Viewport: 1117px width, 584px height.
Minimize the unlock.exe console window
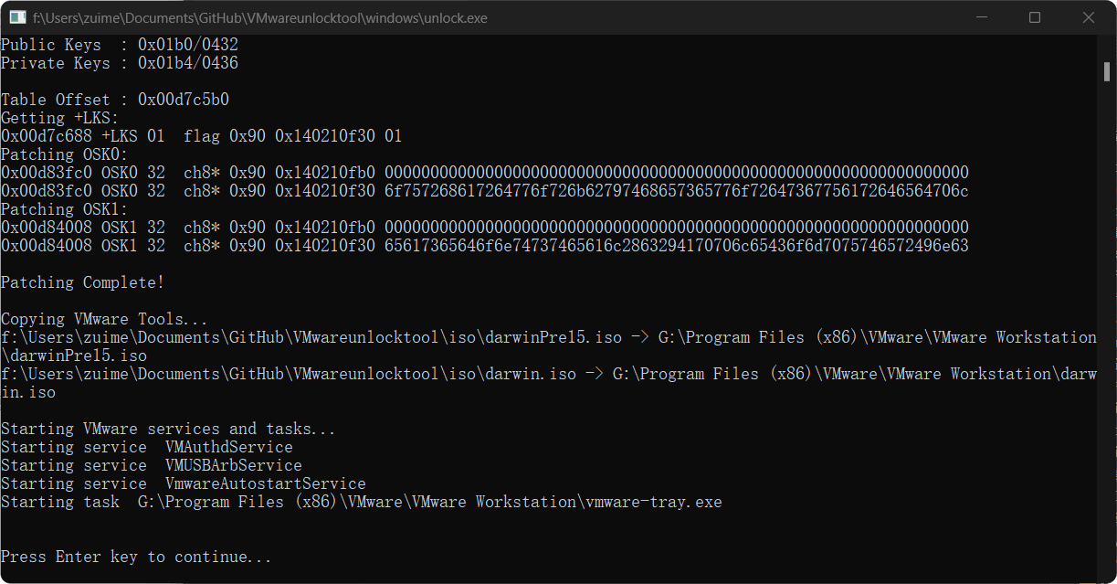982,17
